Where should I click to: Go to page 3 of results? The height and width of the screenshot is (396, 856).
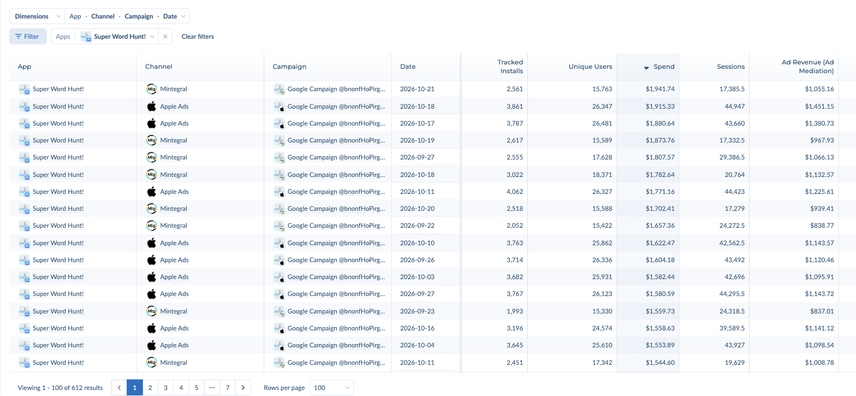165,388
